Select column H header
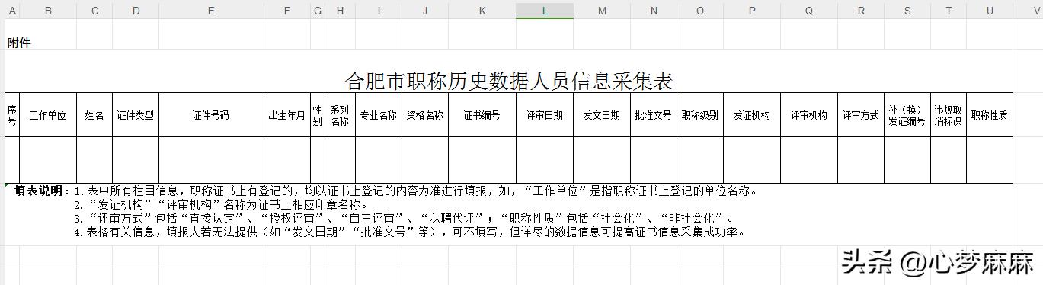 (340, 10)
